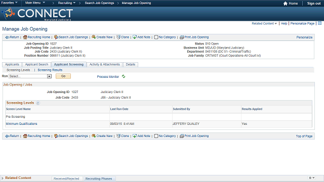This screenshot has width=324, height=182.
Task: Click the Screen Level Name column header
Action: [x=18, y=109]
